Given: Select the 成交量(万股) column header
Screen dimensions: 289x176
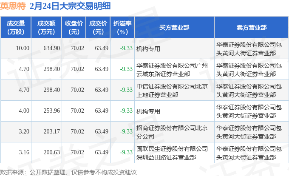Looking at the screenshot, I should 16,28.
